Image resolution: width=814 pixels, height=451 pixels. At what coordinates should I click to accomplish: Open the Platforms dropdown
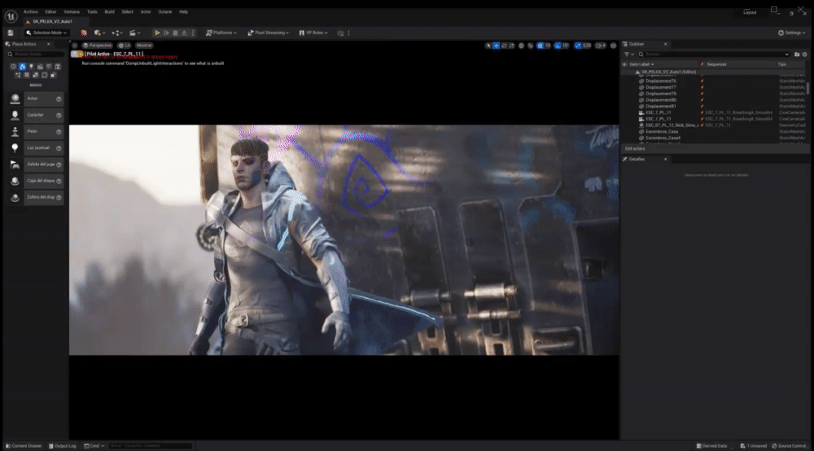tap(221, 33)
